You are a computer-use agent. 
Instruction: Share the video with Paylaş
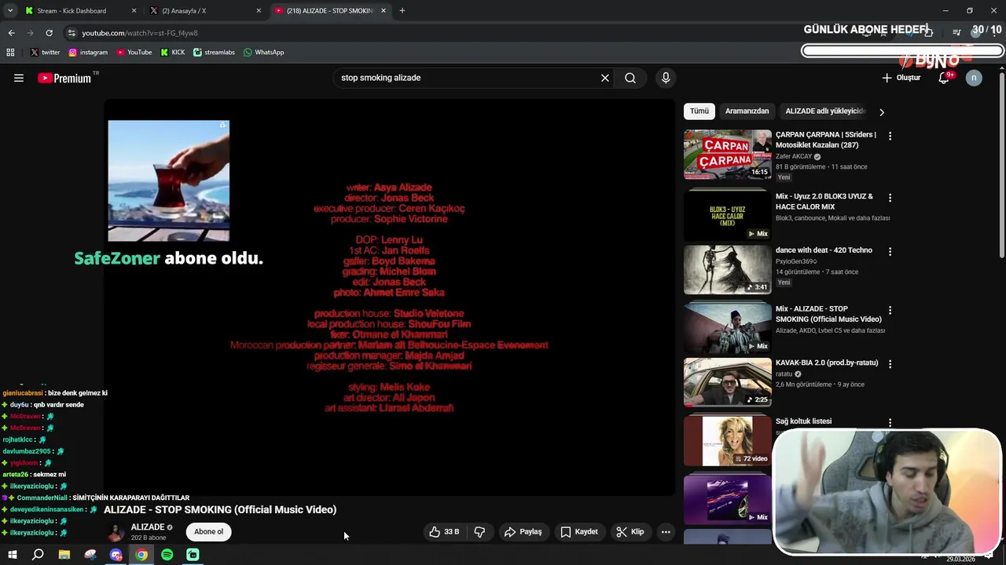523,532
